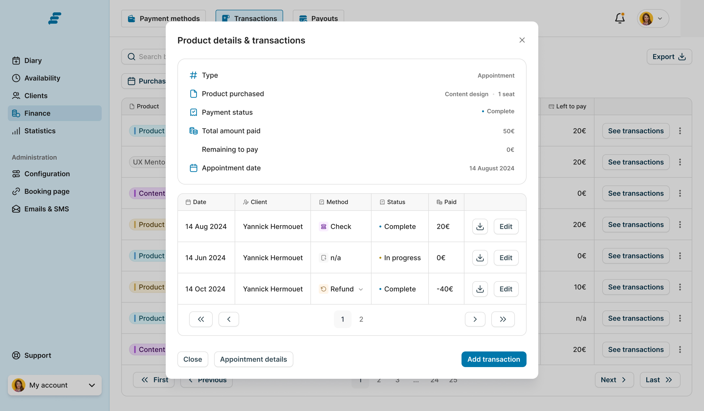Close the product details dialog with X
Screen dimensions: 704x411
tap(522, 40)
